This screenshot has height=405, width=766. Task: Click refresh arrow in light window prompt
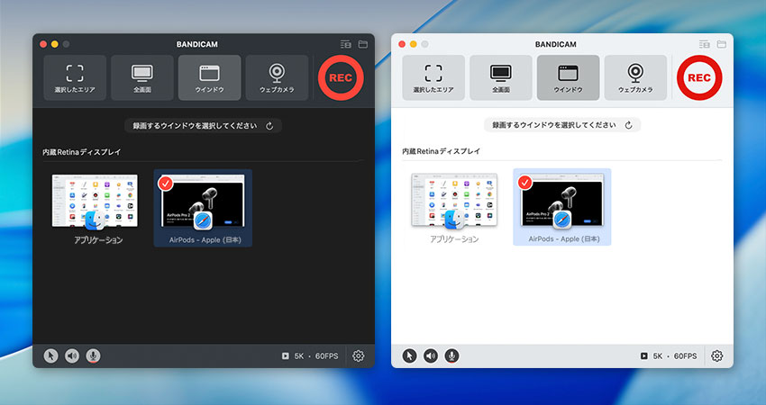pos(628,125)
